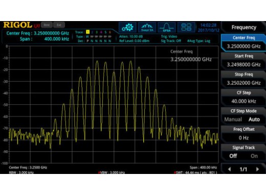Turn Signal Track On
The width and height of the screenshot is (266, 195).
254,156
